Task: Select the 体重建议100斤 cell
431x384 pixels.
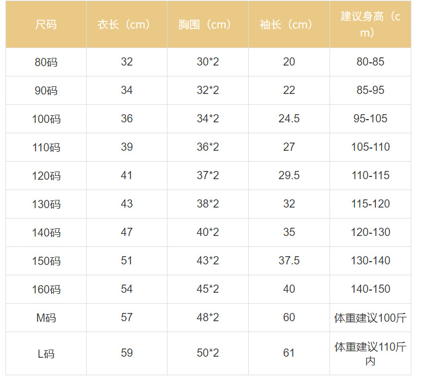Action: [370, 318]
